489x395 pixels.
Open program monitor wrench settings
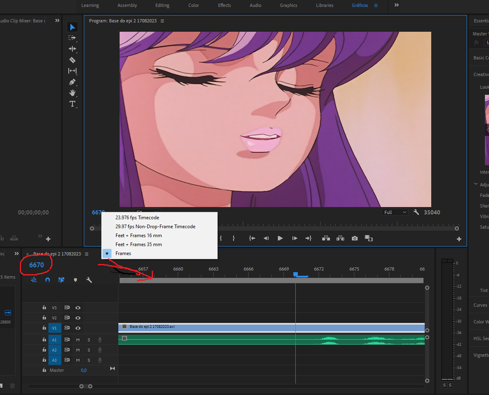[416, 212]
